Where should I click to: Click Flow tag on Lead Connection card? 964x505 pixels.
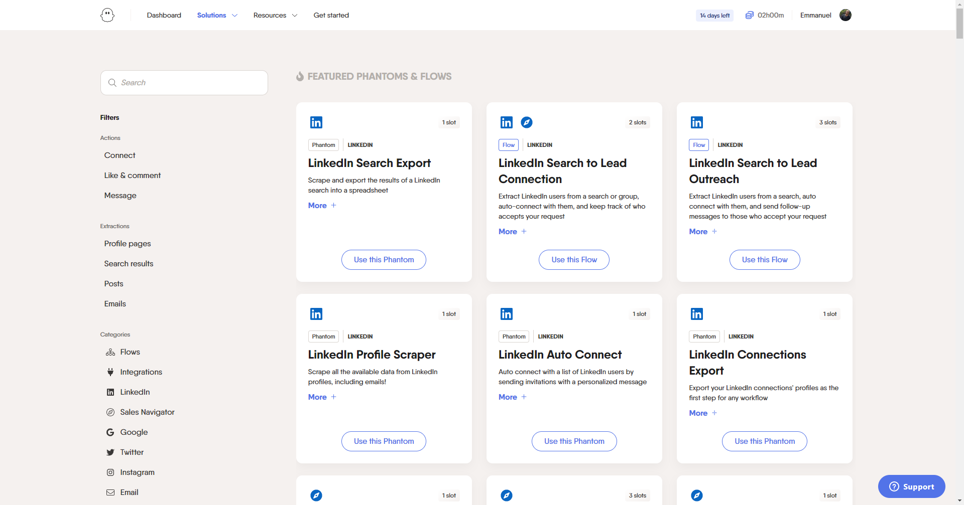tap(508, 145)
